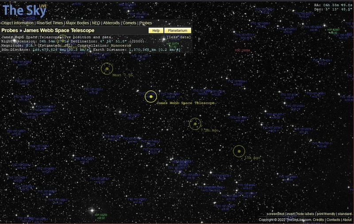Toggle star names with hide labels

tap(305, 214)
